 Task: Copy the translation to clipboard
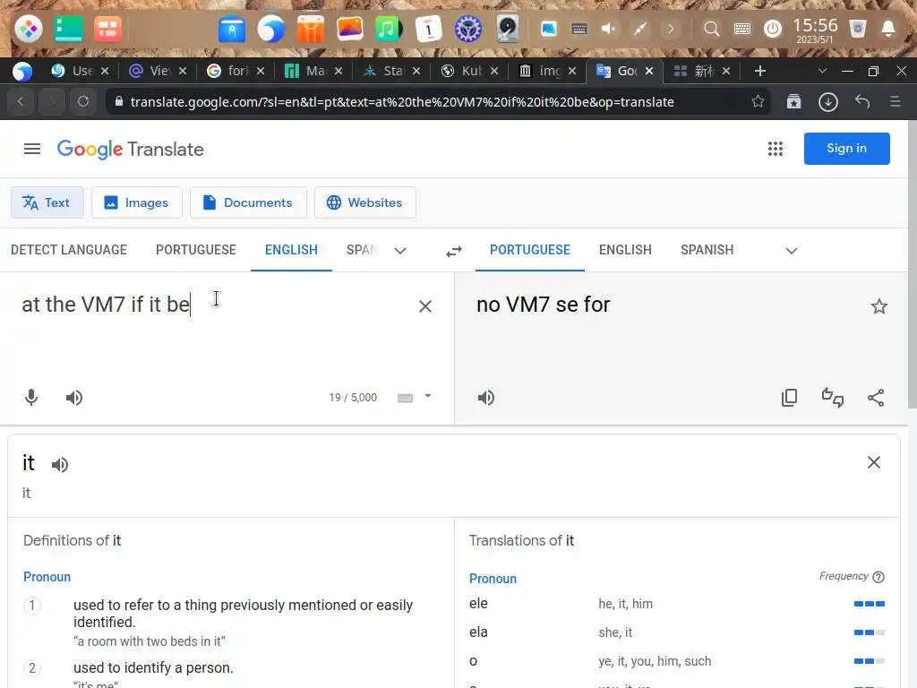pyautogui.click(x=789, y=398)
